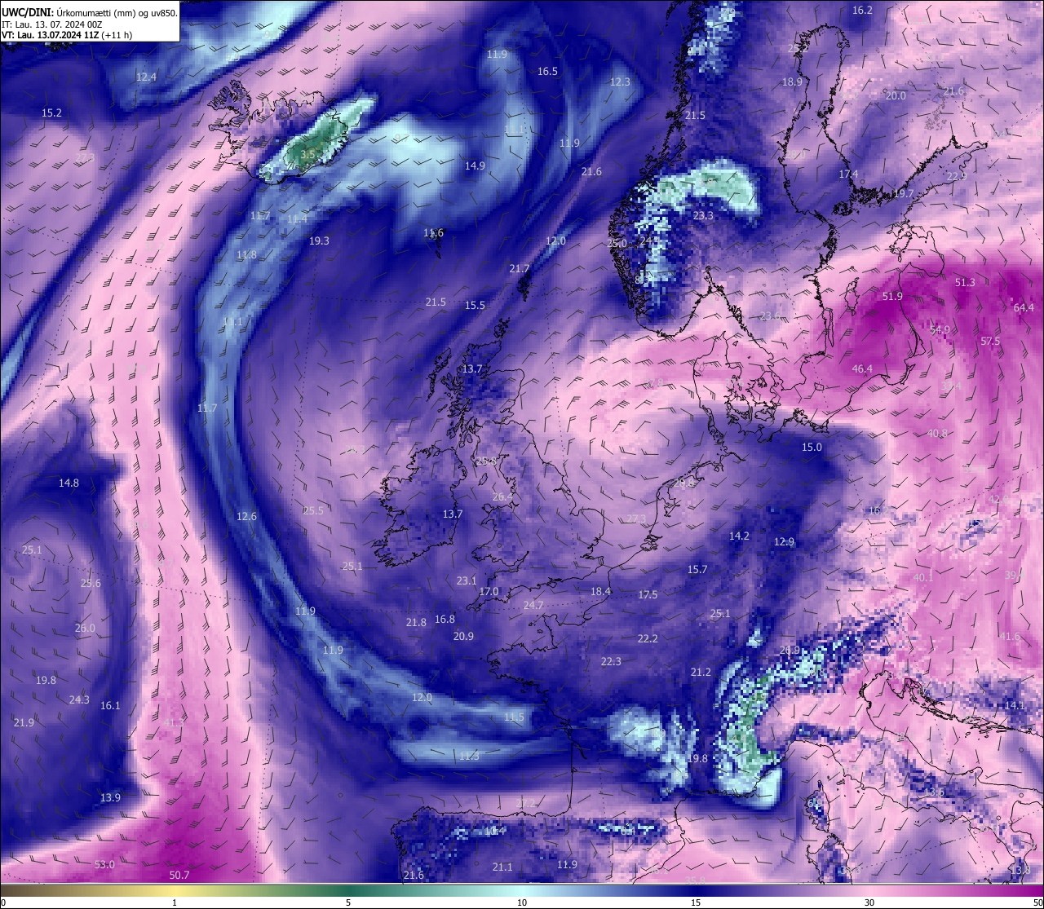Click the 53.0 value on the map
1044x909 pixels.
pyautogui.click(x=104, y=864)
